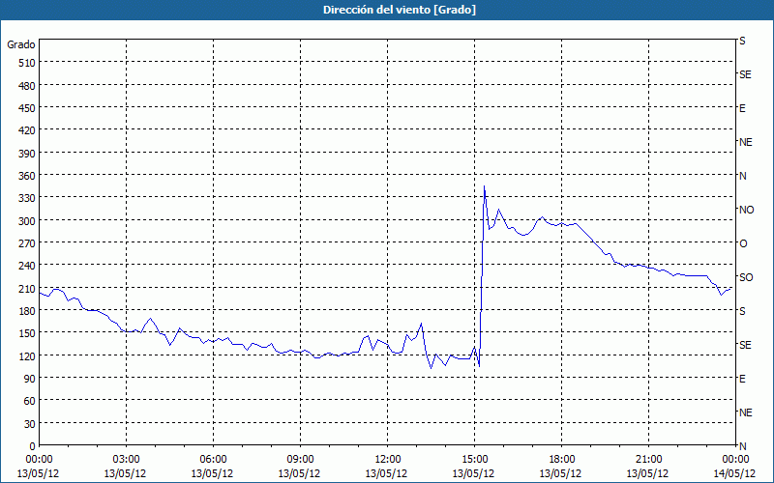
Task: Click the 480 value on the degree axis
Action: tap(27, 86)
